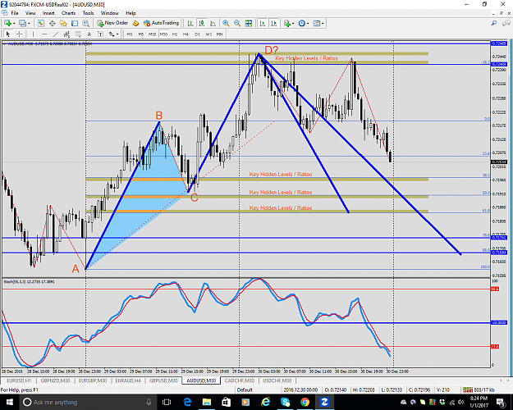Image resolution: width=513 pixels, height=410 pixels.
Task: Show the Market Watch panel
Action: click(40, 23)
